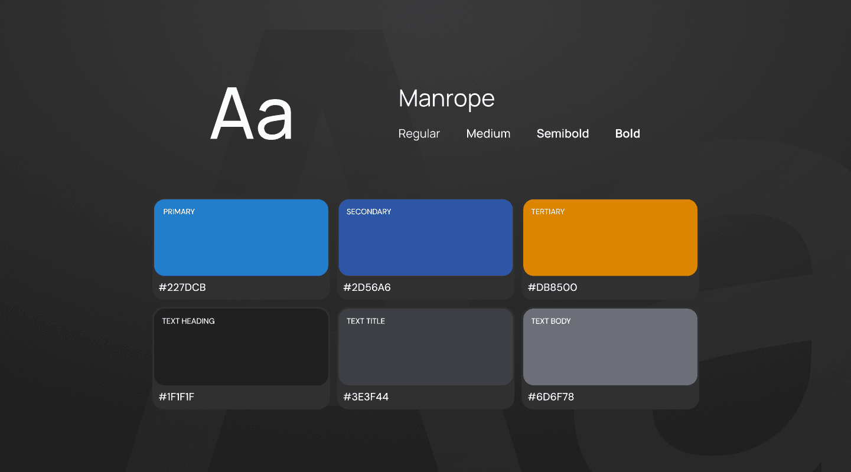Choose the Text Title dark gray swatch
Viewport: 851px width, 472px height.
pyautogui.click(x=425, y=347)
